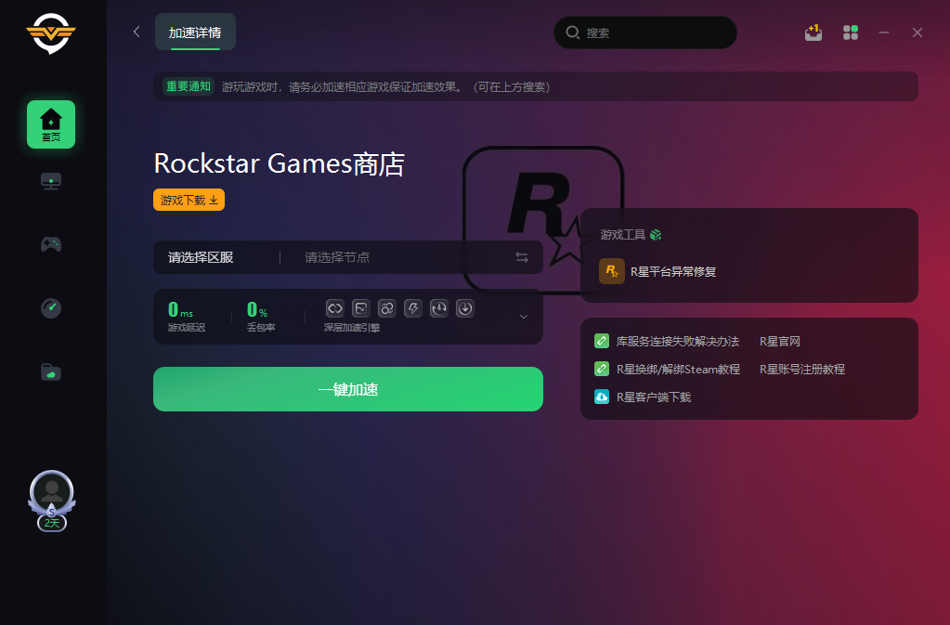Screen dimensions: 950x625
Task: Open the 首页 home page
Action: [51, 124]
